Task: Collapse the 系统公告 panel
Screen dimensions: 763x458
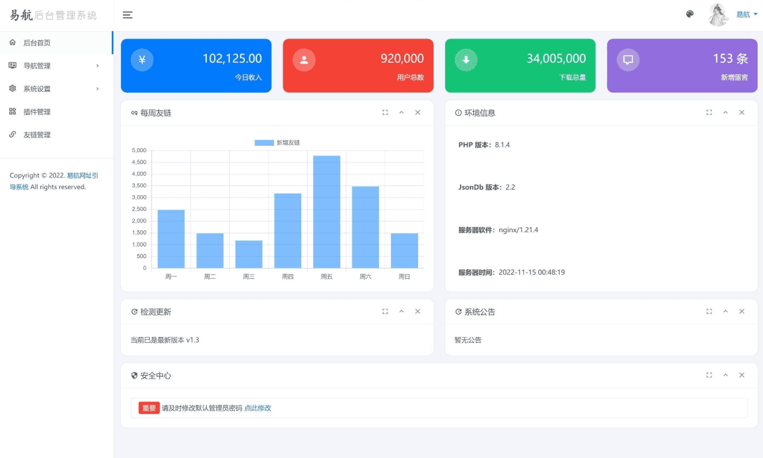Action: (x=726, y=311)
